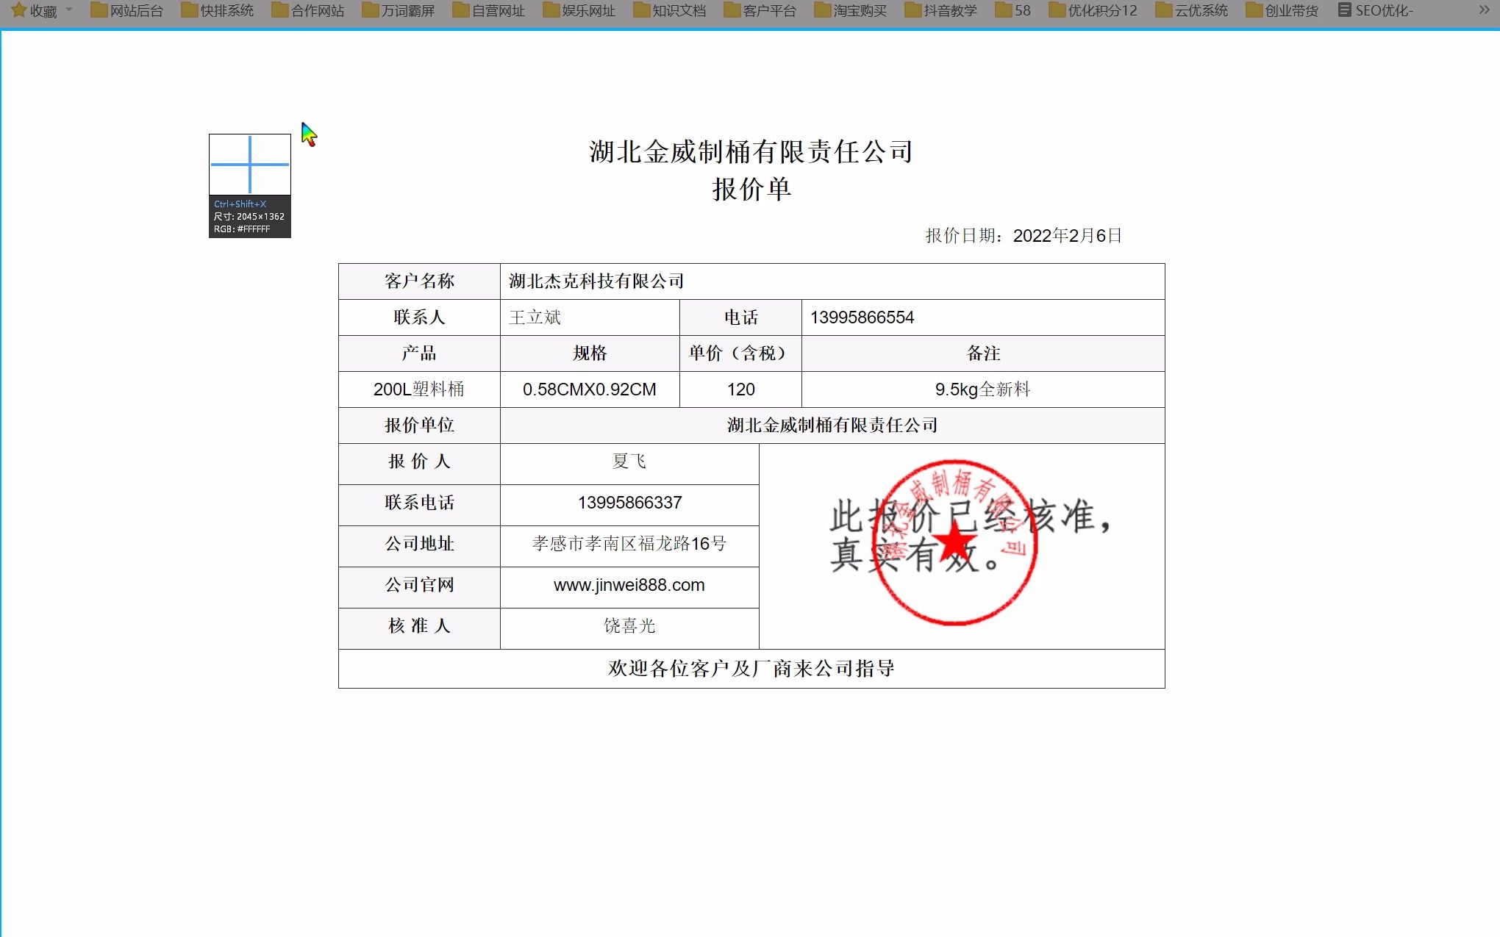This screenshot has height=937, width=1500.
Task: Click unit price value 120
Action: [740, 389]
